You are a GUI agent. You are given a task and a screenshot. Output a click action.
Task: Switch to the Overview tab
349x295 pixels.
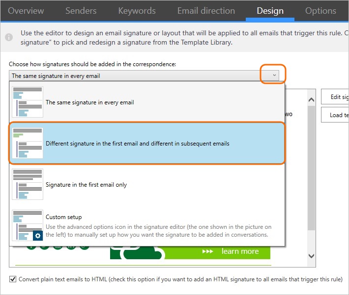26,11
